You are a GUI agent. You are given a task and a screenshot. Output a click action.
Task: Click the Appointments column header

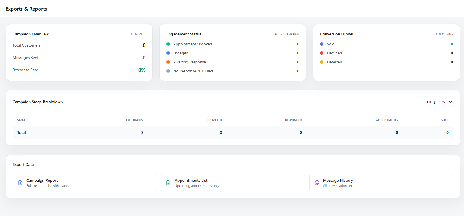click(x=387, y=120)
